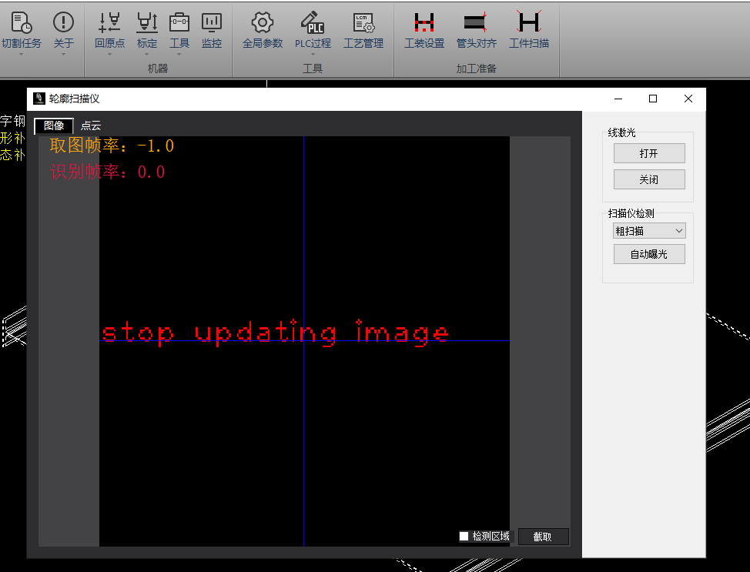Open the 标定 calibration icon

point(147,22)
